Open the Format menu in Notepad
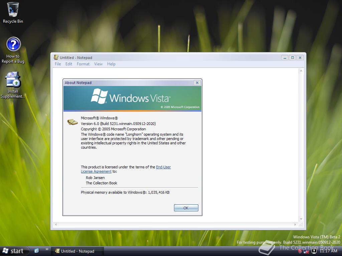The height and width of the screenshot is (256, 342). pyautogui.click(x=83, y=64)
